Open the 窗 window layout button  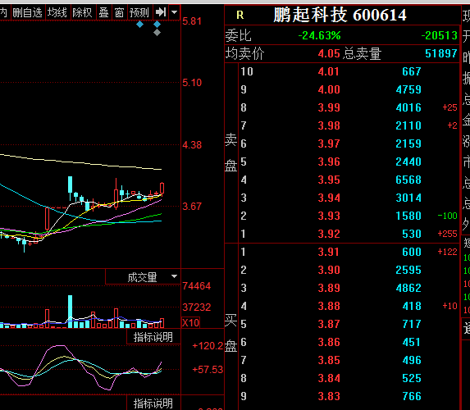click(119, 12)
